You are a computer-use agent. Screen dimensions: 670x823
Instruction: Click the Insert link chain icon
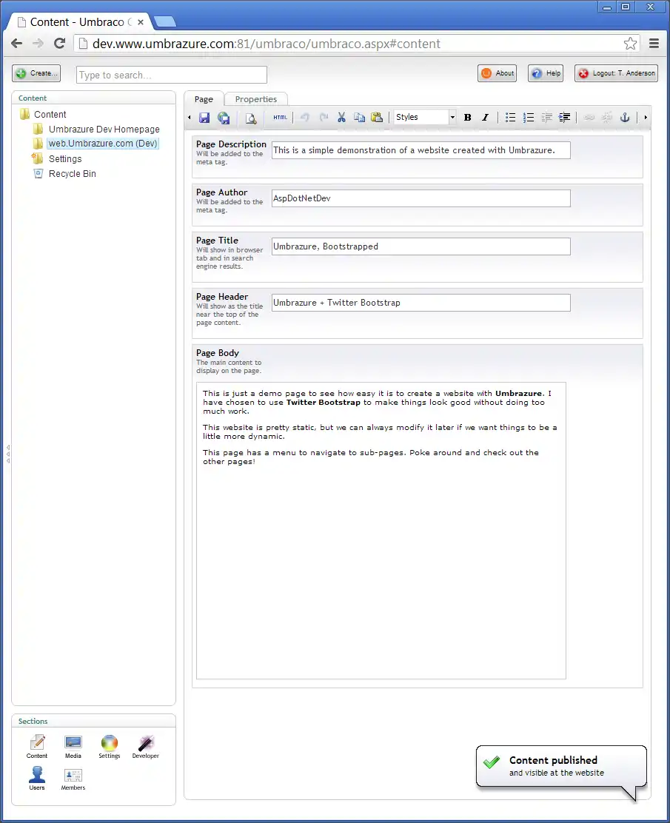589,117
